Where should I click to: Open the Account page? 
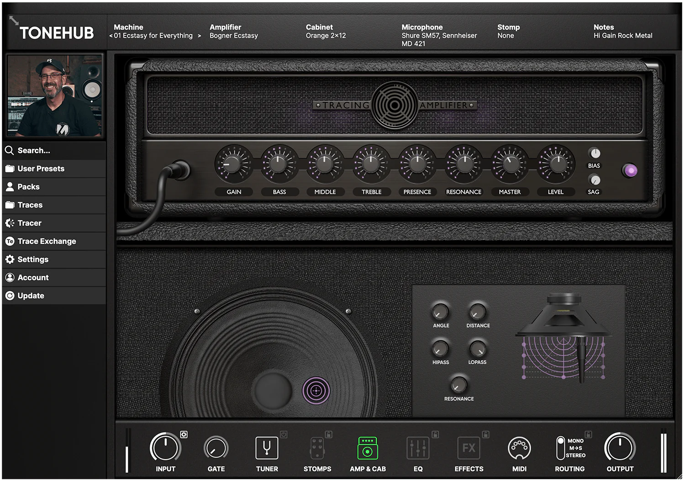tap(54, 278)
